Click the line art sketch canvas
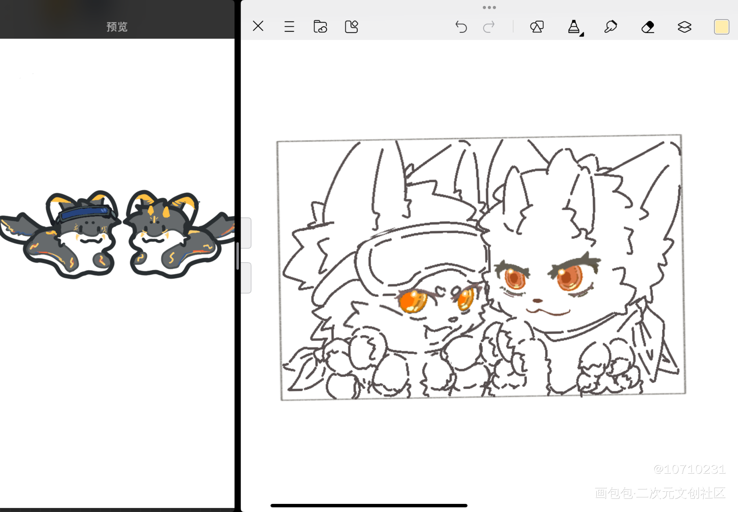Screen dimensions: 738x512 (482, 267)
